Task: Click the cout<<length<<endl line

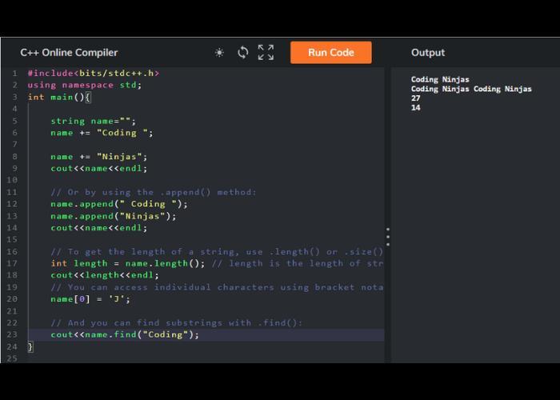Action: tap(105, 275)
